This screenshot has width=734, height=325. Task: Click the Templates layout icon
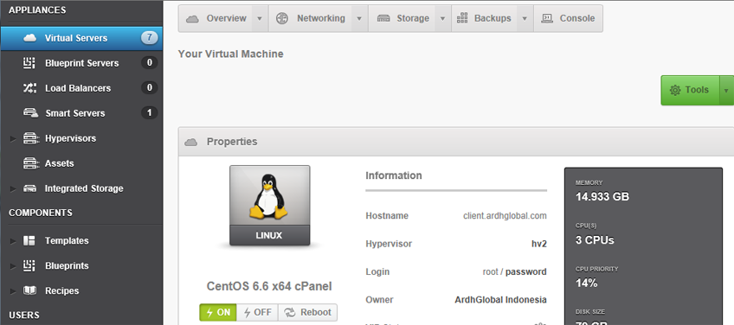(29, 241)
